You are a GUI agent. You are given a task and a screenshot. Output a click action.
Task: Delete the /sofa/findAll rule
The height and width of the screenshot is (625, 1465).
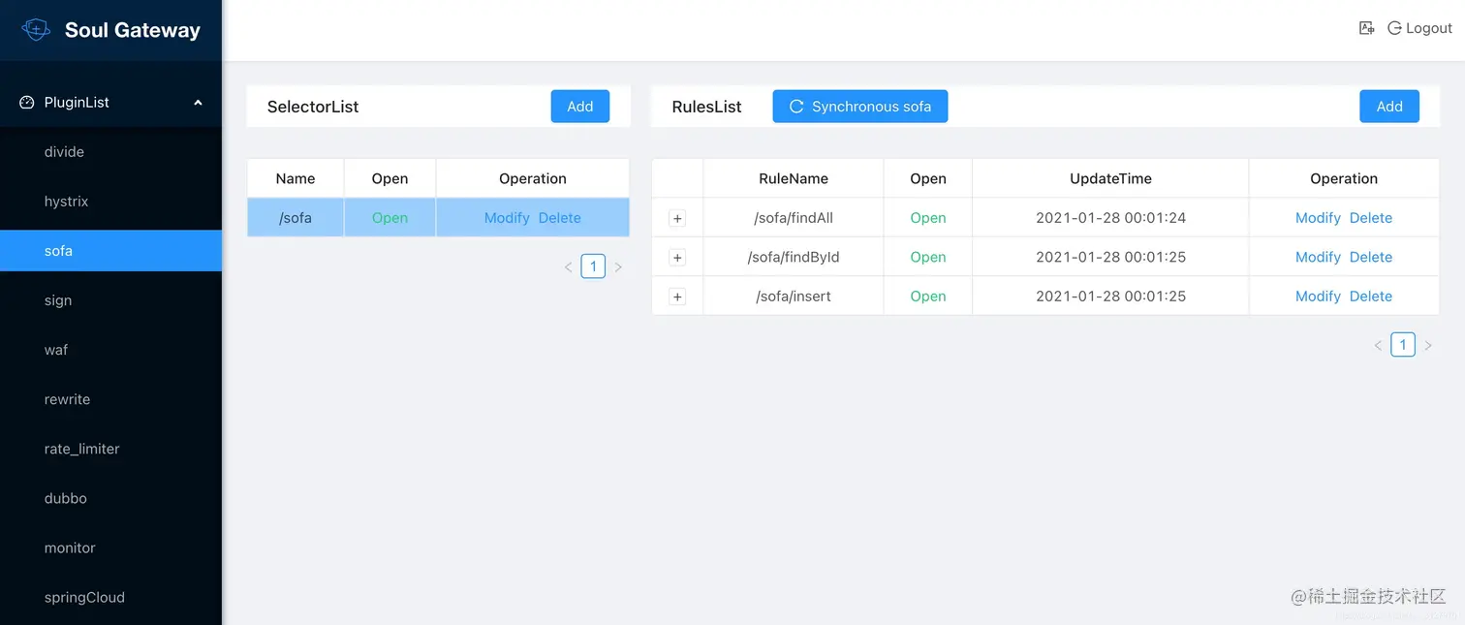coord(1371,218)
